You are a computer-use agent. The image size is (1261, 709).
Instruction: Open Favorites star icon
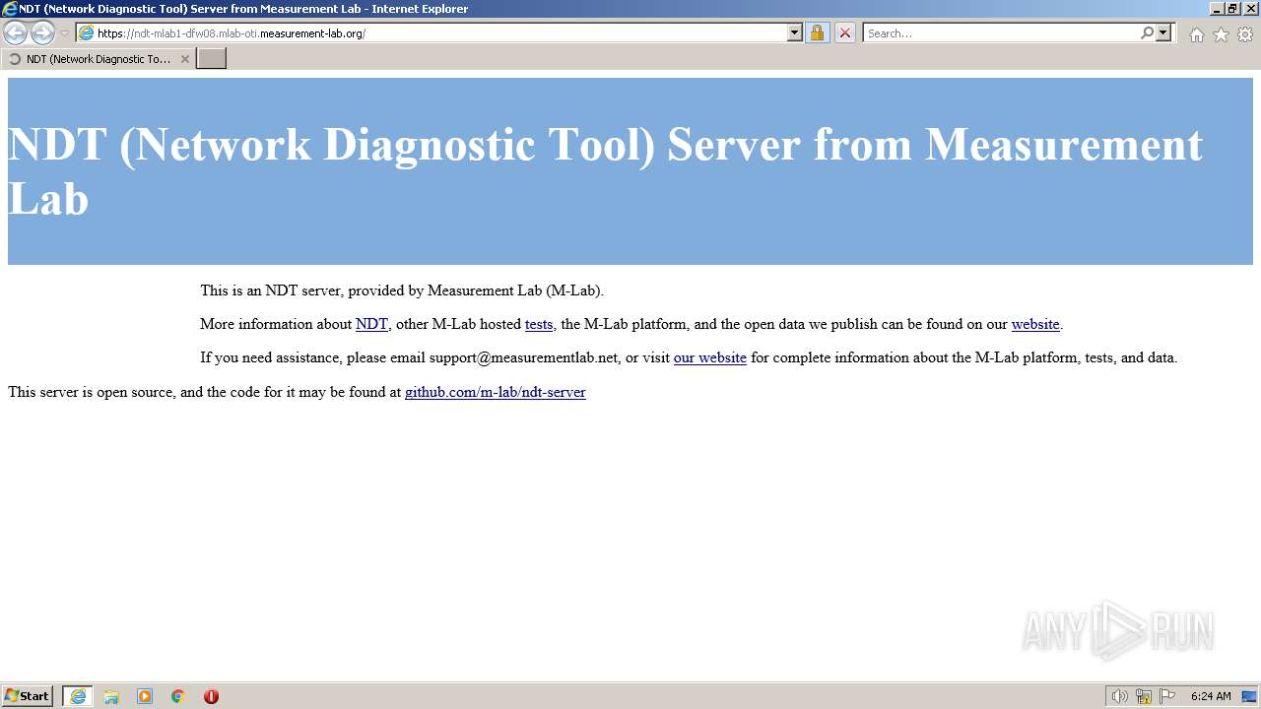coord(1221,34)
